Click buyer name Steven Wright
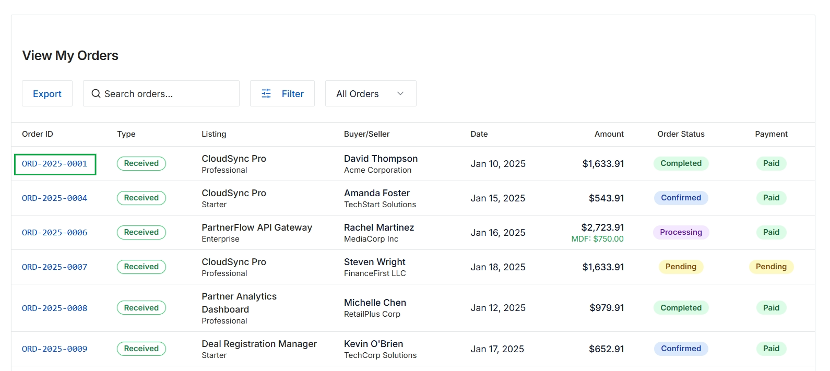This screenshot has height=371, width=830. coord(375,262)
